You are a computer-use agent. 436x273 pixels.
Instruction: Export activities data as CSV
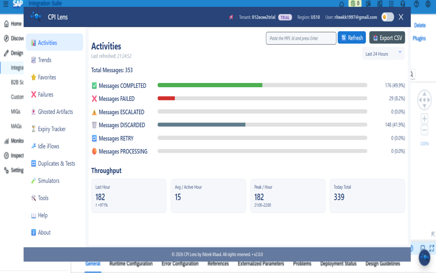pyautogui.click(x=387, y=38)
